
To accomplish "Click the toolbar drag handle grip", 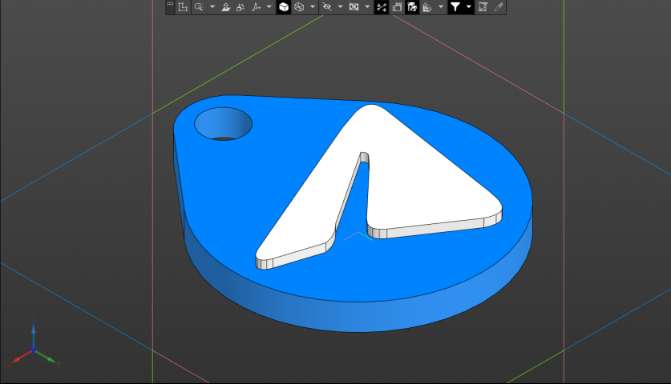I will tap(170, 4).
